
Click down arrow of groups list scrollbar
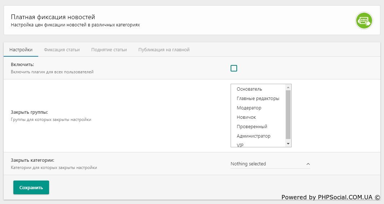288,144
